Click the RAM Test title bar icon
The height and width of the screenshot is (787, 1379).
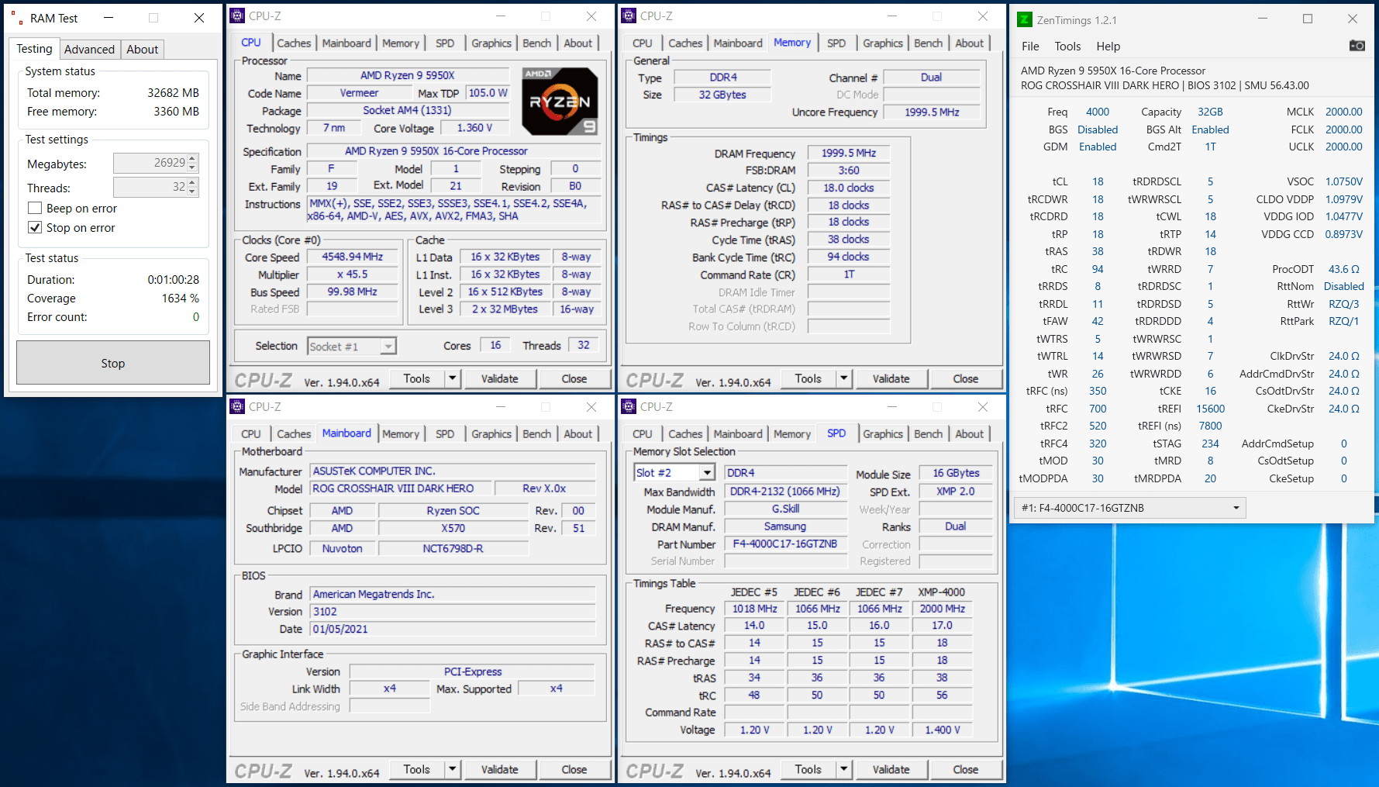[16, 18]
